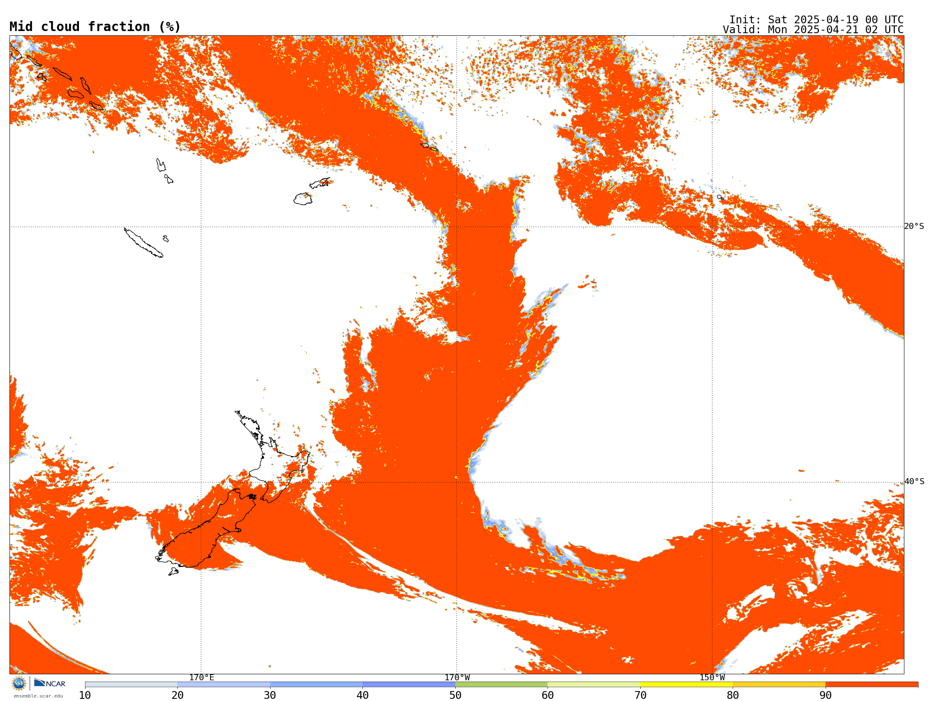Screen dimensions: 932x701
Task: Click the 150°W longitude label
Action: (x=712, y=678)
